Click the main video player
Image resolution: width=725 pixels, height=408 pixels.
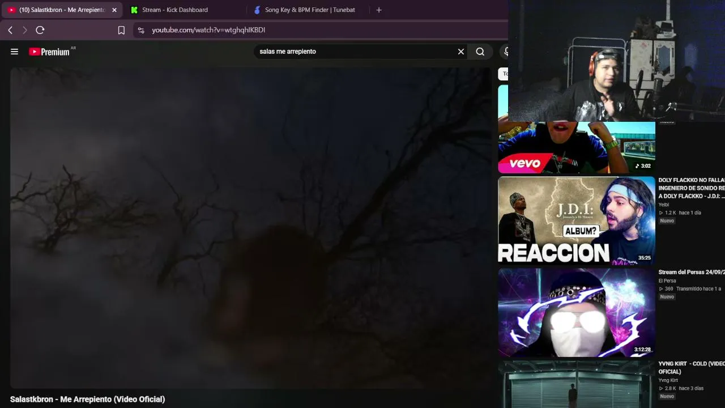point(251,228)
